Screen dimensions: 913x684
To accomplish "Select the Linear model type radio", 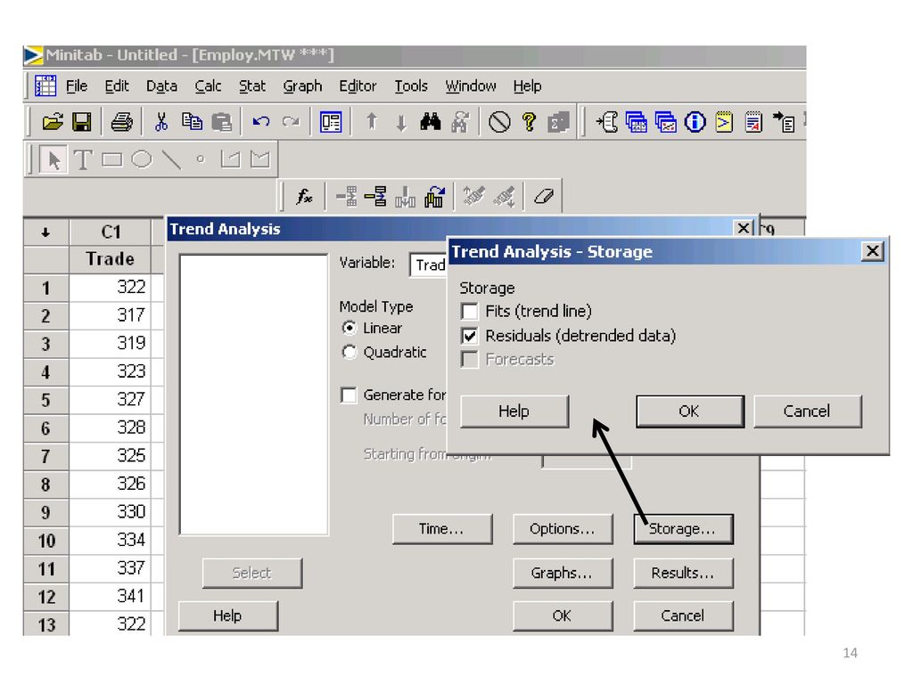I will point(349,328).
